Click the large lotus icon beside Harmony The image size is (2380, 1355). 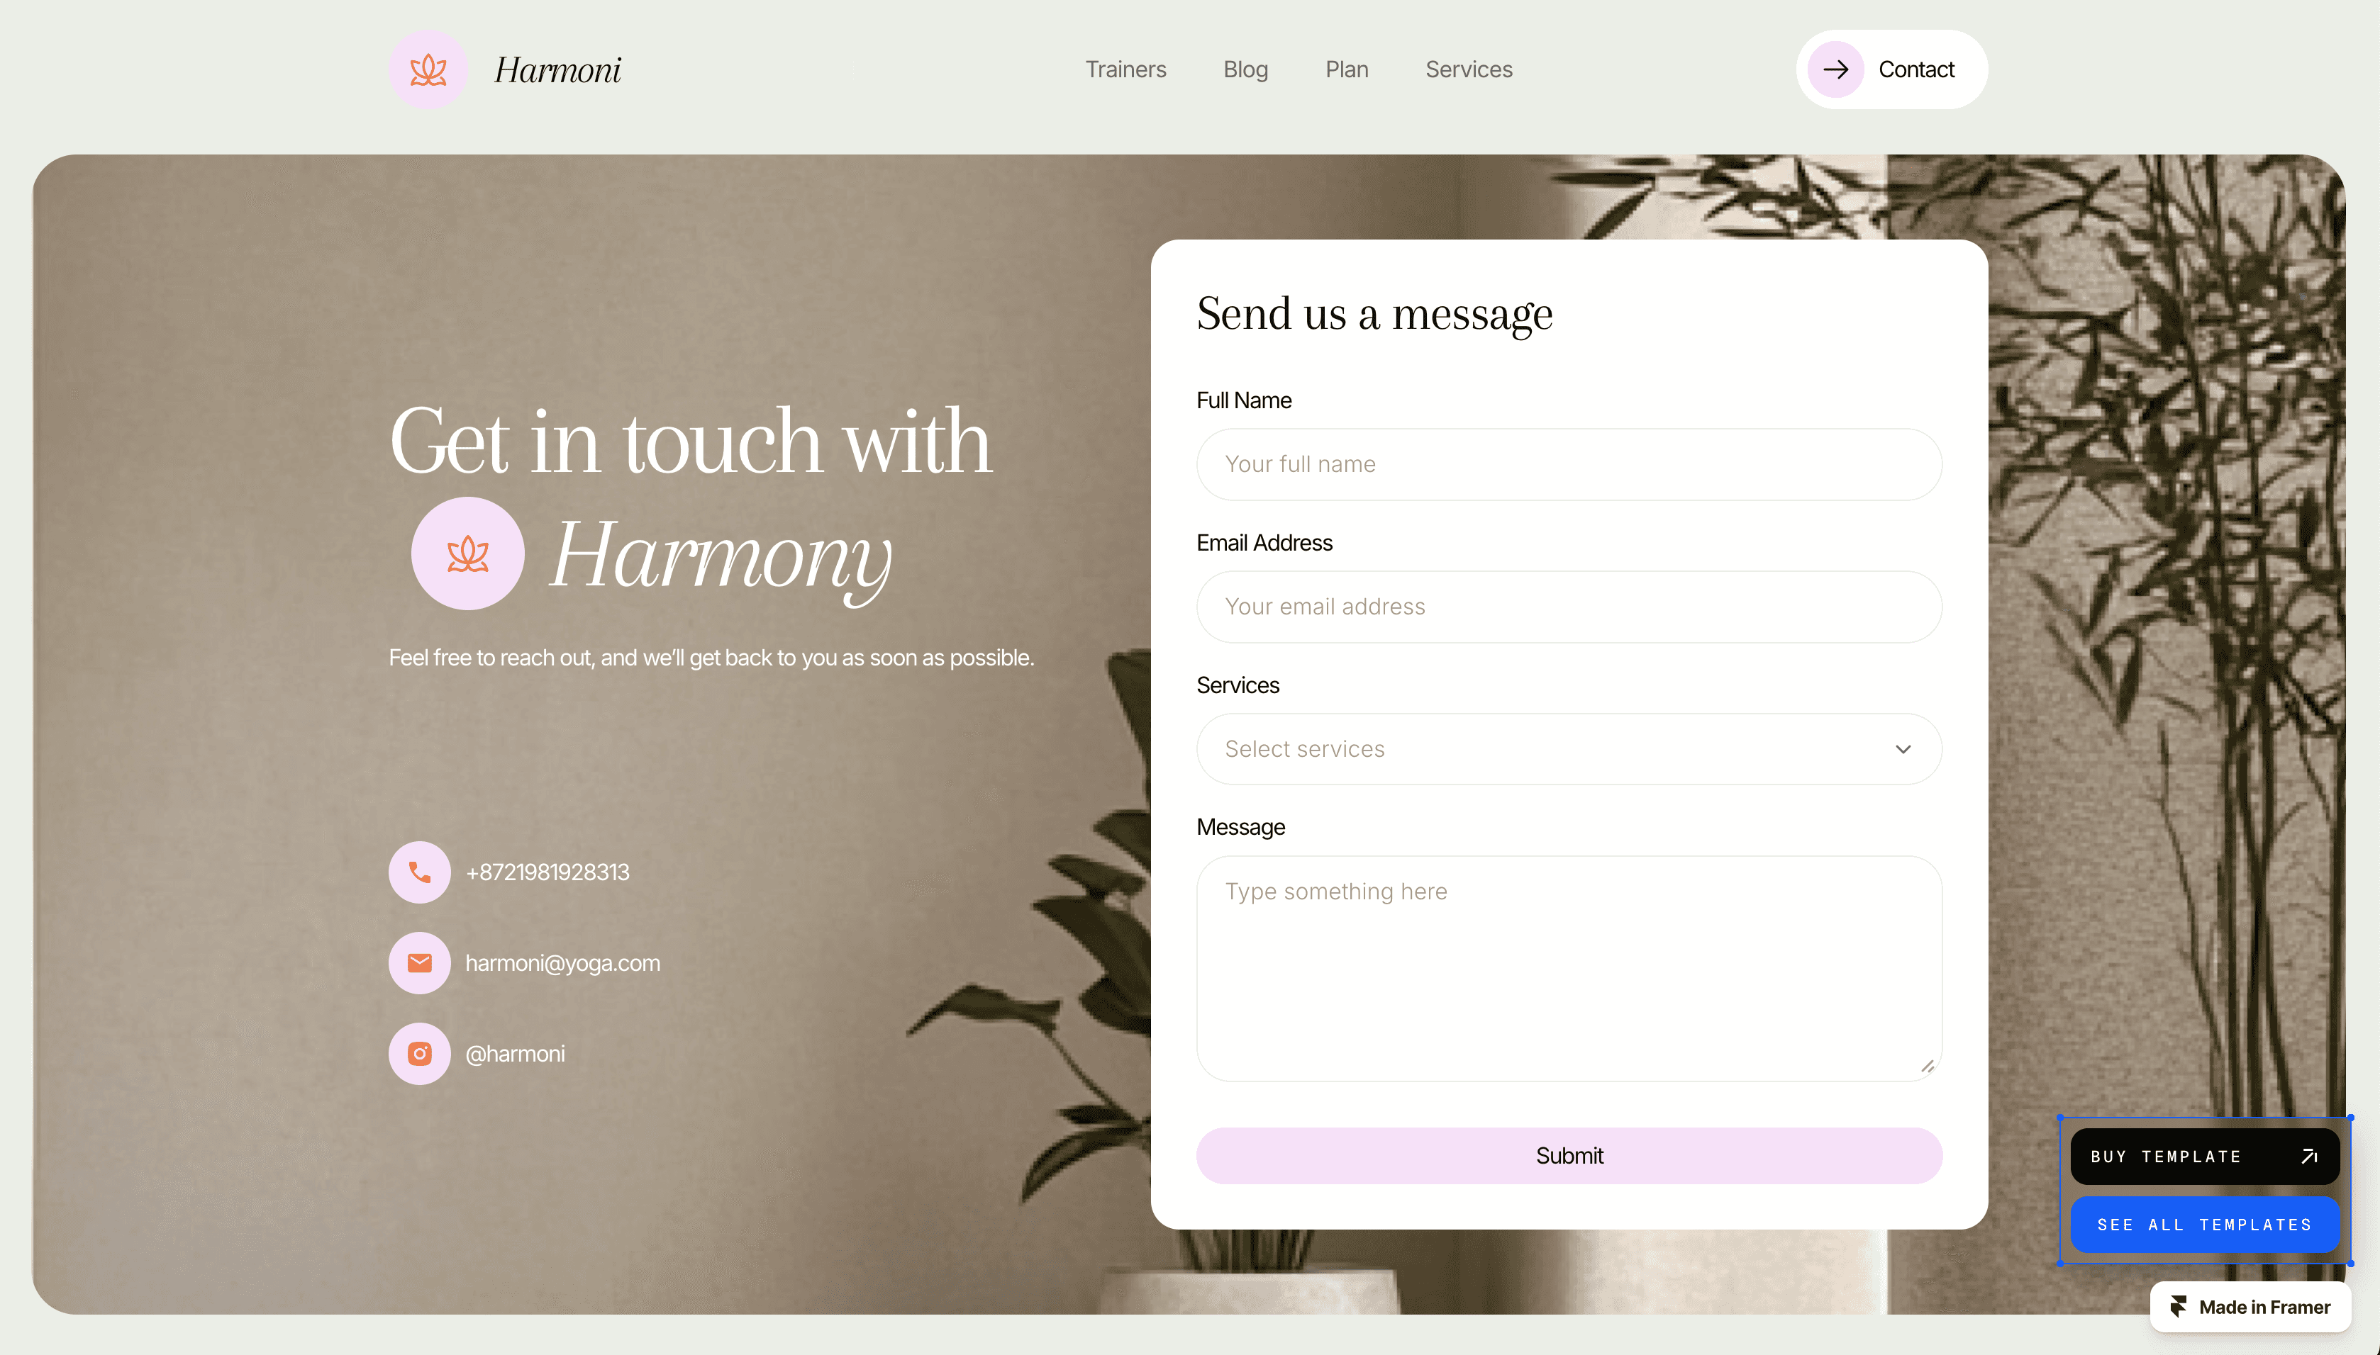[x=468, y=553]
